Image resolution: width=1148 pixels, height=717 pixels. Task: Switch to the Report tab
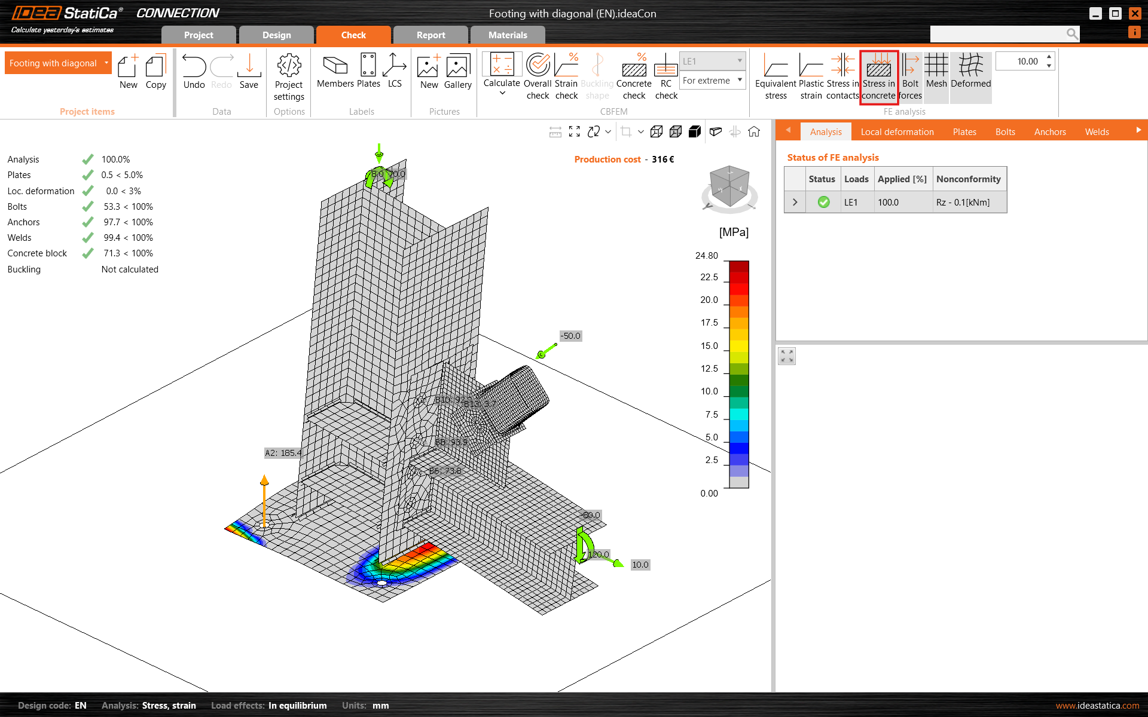[x=430, y=35]
